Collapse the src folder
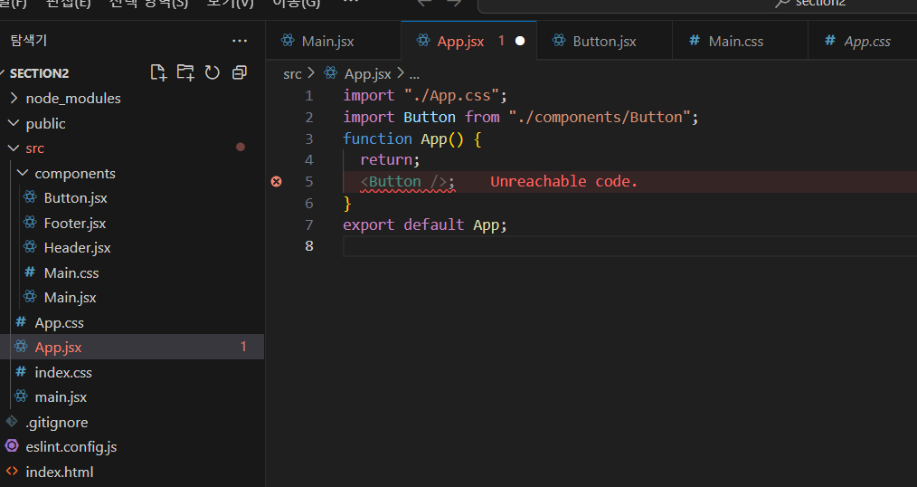917x487 pixels. click(14, 148)
